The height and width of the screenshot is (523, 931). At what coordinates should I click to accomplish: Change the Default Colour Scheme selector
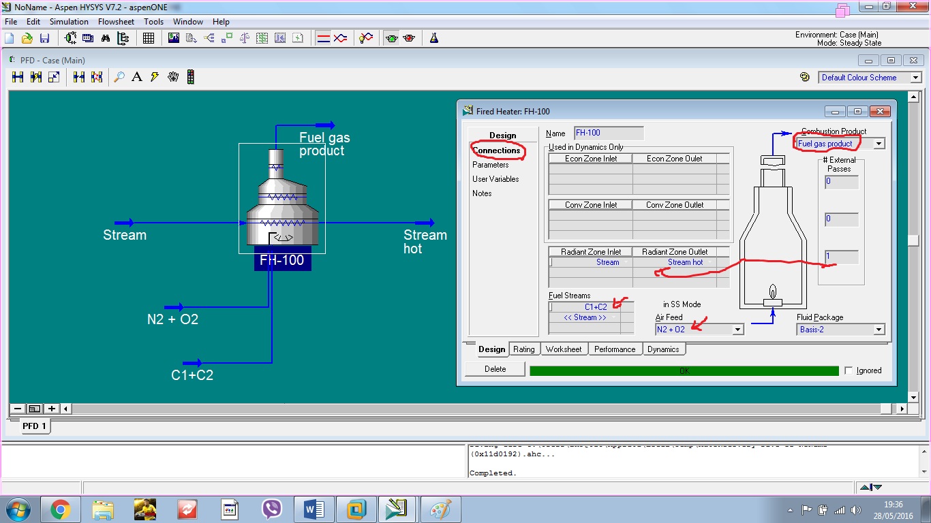pos(916,77)
